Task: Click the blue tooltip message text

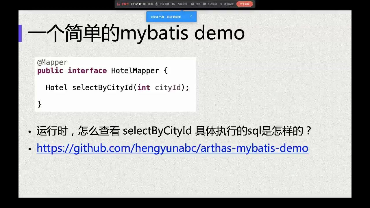Action: (x=166, y=17)
